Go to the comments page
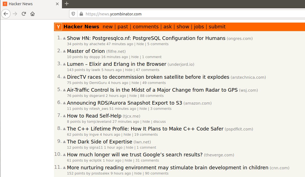 pos(146,27)
